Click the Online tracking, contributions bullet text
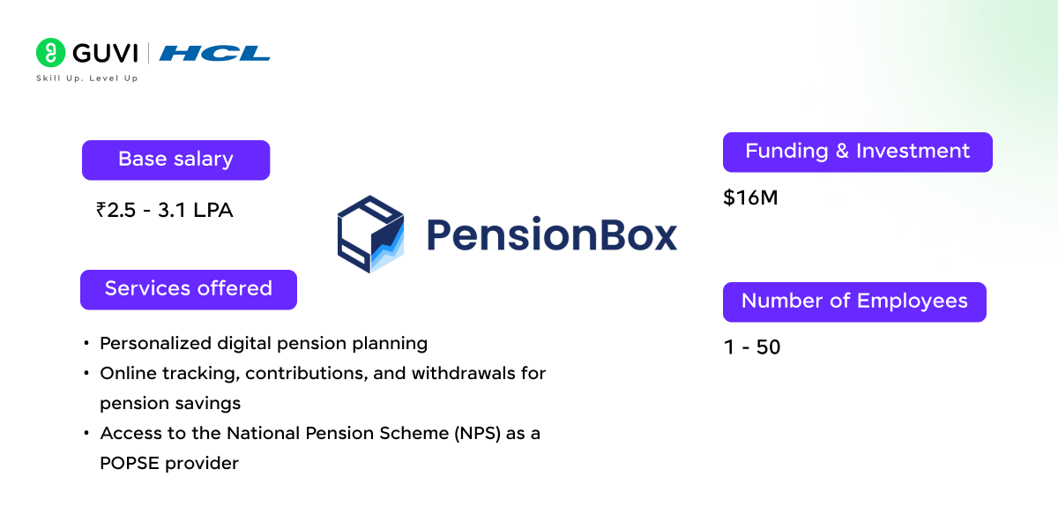Viewport: 1058px width, 529px height. pyautogui.click(x=323, y=374)
